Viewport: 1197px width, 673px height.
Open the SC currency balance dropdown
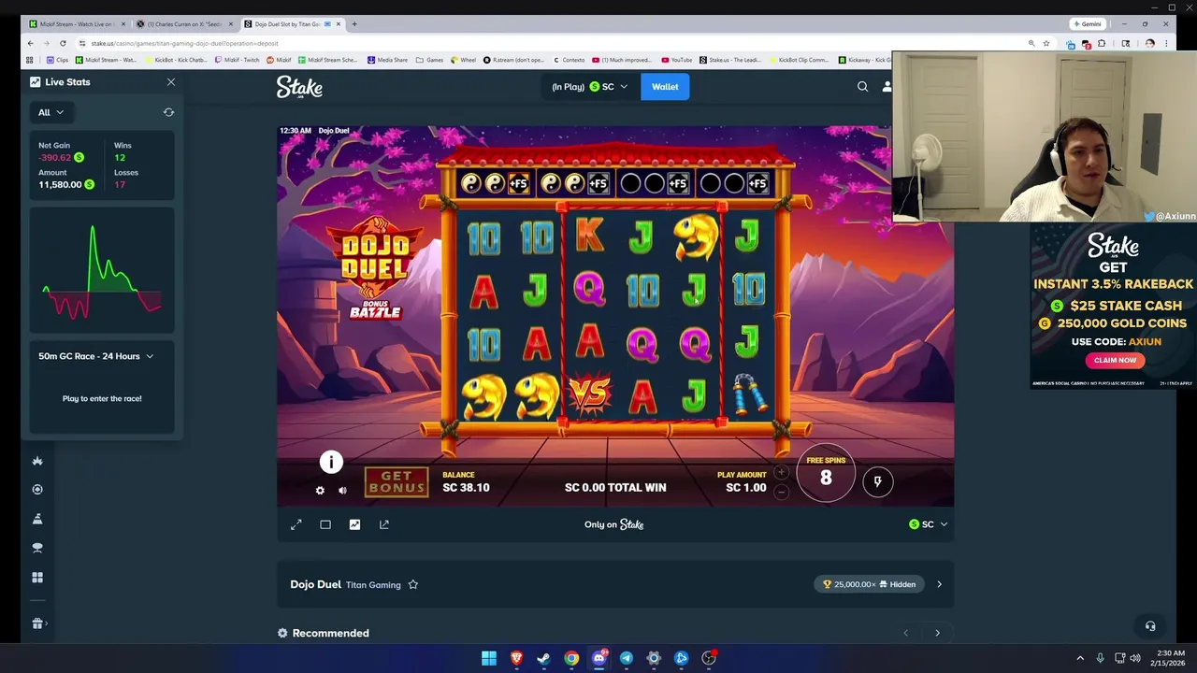[x=589, y=87]
